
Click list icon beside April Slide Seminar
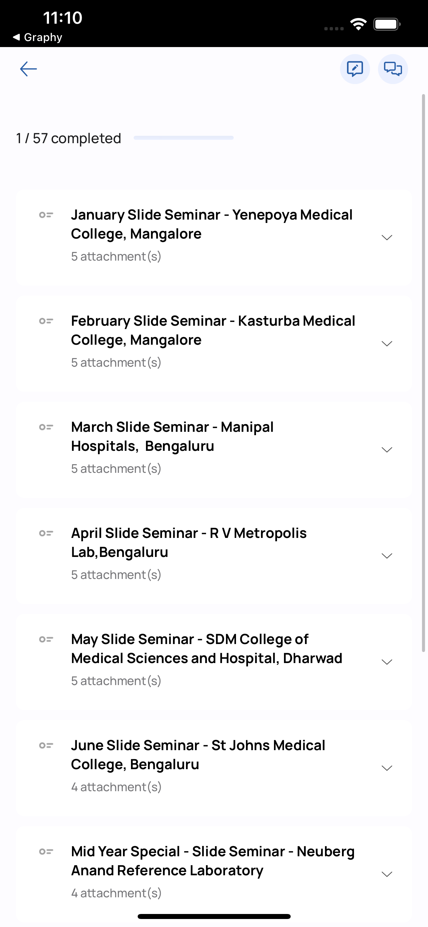(46, 533)
